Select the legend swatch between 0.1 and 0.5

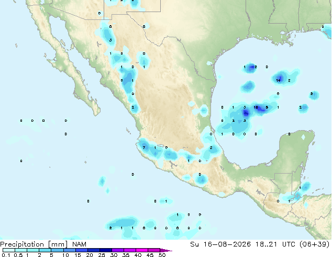[x=9, y=250]
